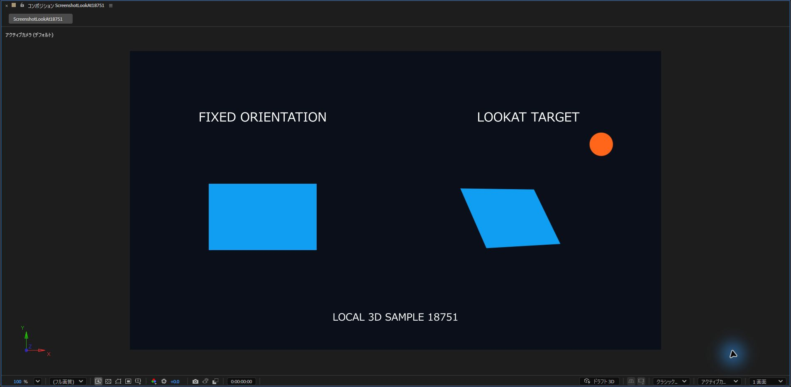Image resolution: width=791 pixels, height=387 pixels.
Task: Click アクティブカメラ (デフォルト) view label
Action: click(29, 35)
